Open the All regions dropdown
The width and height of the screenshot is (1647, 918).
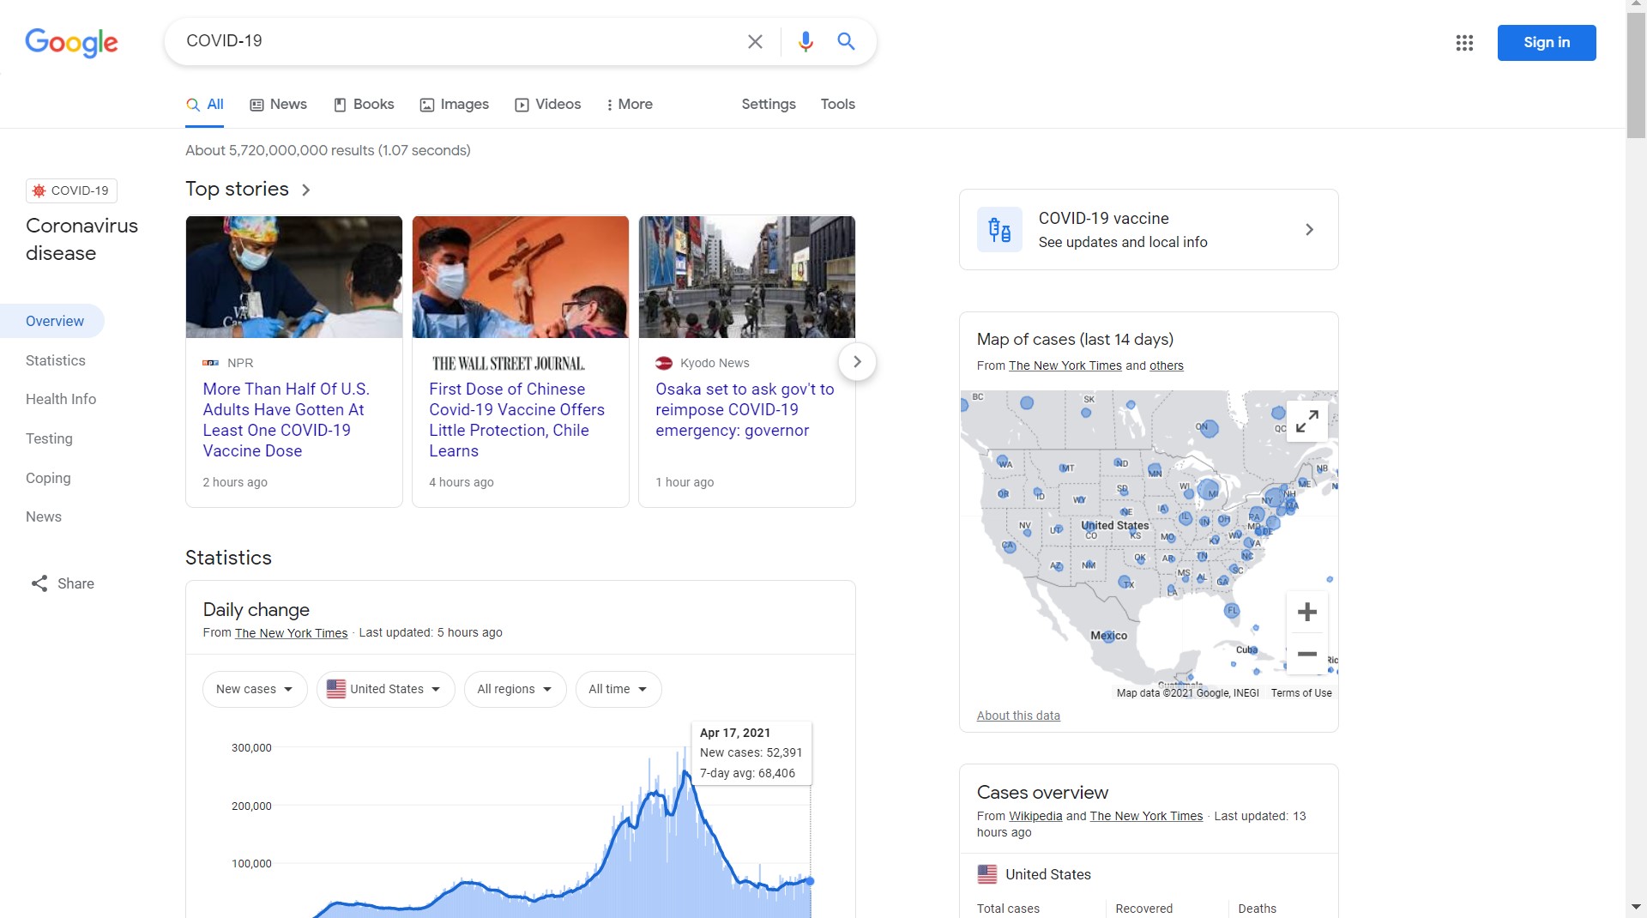click(515, 689)
